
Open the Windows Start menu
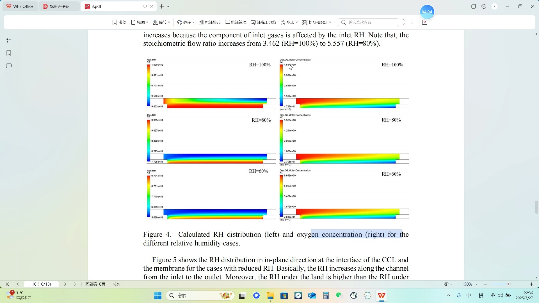click(x=158, y=296)
